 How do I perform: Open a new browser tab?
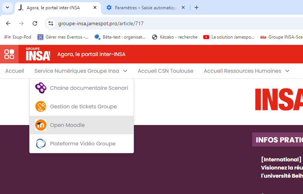[197, 7]
